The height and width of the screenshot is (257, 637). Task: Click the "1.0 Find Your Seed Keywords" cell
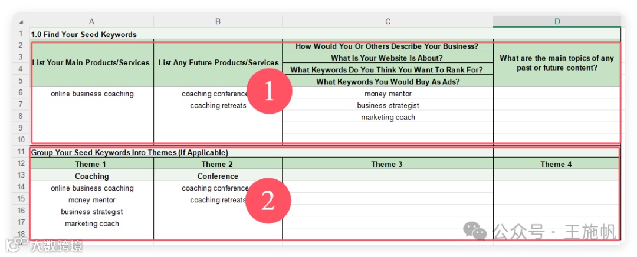[x=84, y=35]
